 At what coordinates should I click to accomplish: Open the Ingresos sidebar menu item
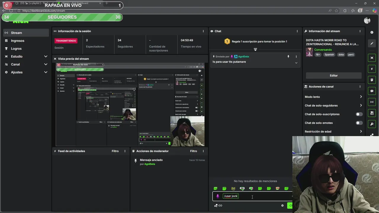[x=26, y=41]
